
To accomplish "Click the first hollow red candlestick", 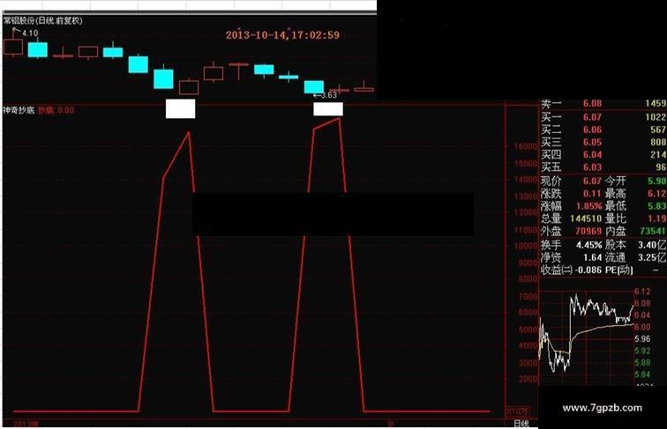I will (13, 47).
